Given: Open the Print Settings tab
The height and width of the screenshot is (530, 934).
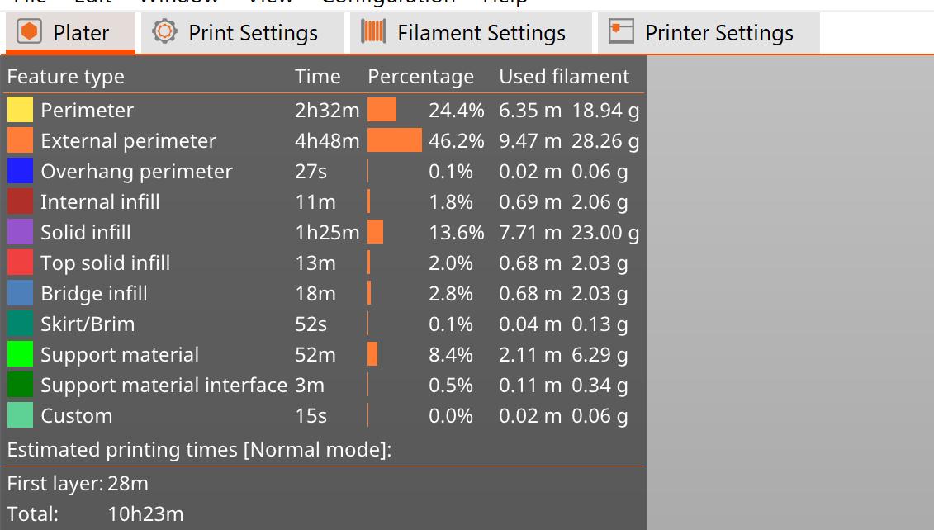Looking at the screenshot, I should (x=253, y=33).
